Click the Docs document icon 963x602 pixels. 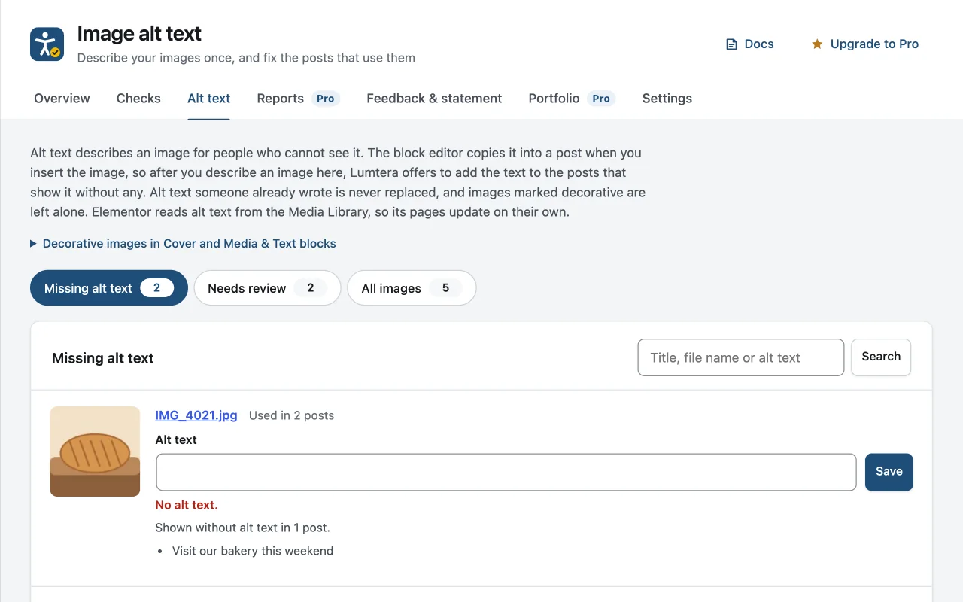click(731, 44)
